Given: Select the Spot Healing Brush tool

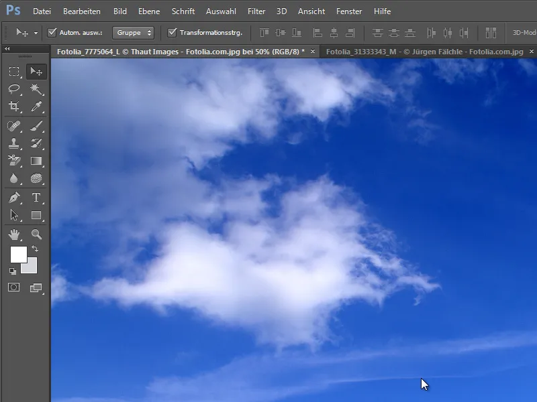Looking at the screenshot, I should [x=14, y=126].
